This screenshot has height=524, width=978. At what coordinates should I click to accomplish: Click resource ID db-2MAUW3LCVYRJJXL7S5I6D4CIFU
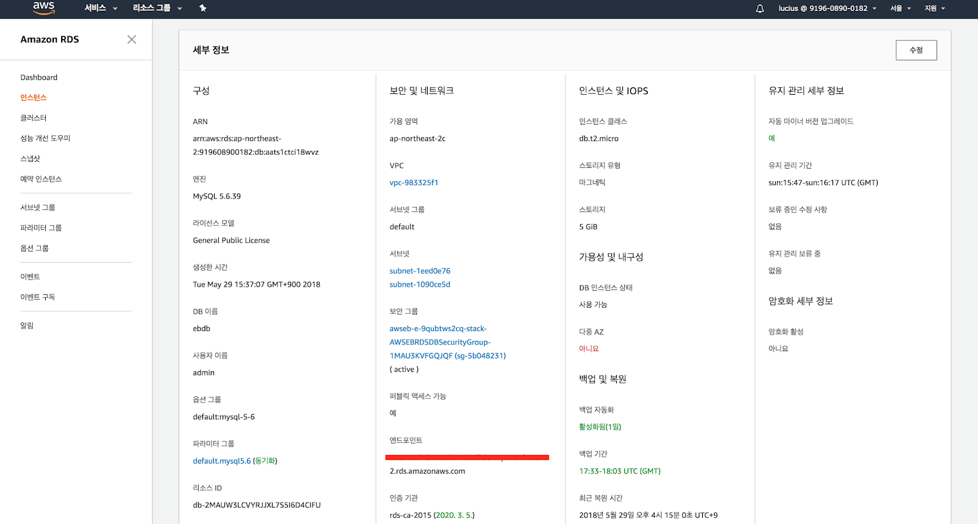[257, 505]
